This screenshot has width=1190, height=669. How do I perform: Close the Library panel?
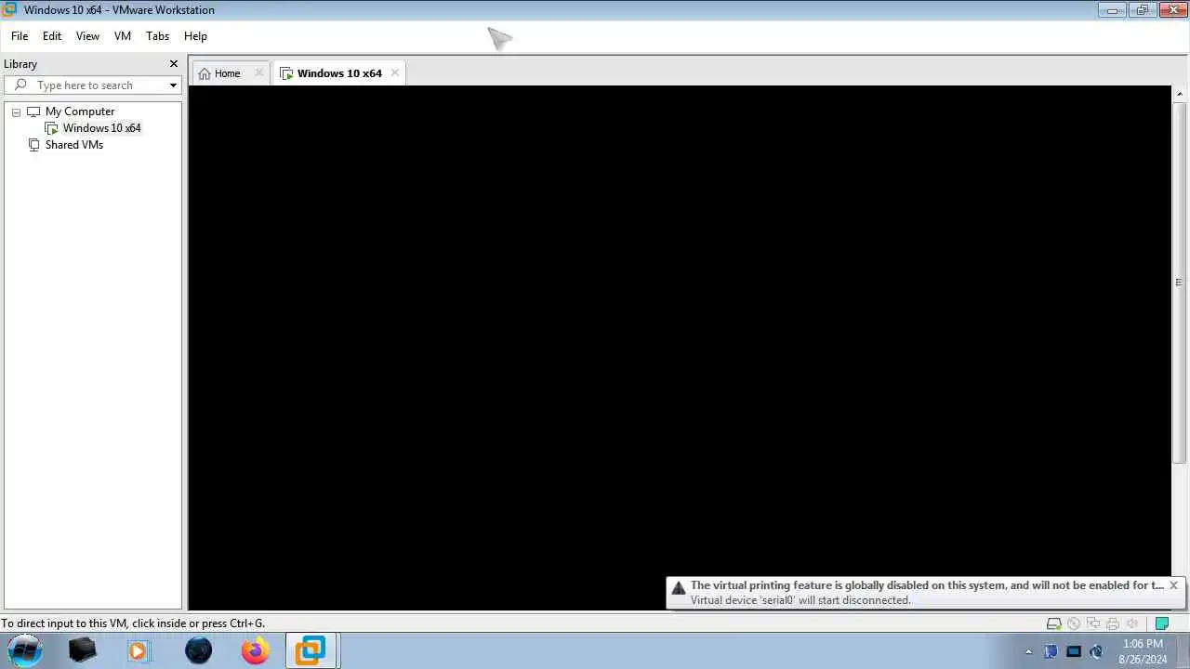click(173, 64)
